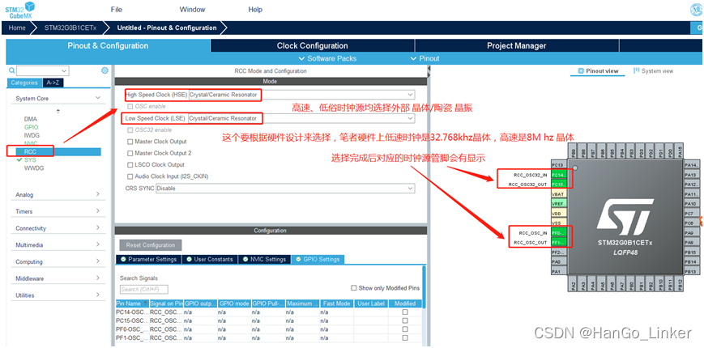Toggle Modified checkbox for PC14-OSC row

pos(405,312)
